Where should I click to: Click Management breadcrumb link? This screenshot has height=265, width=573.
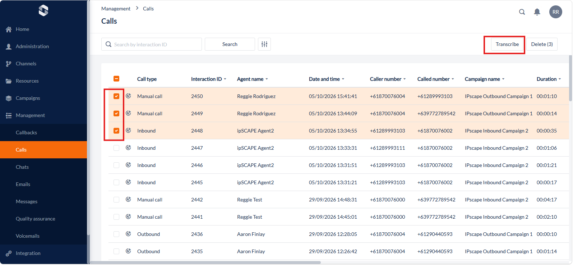[116, 9]
